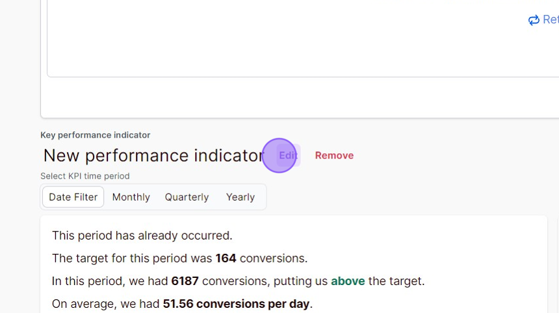Switch KPI period to Yearly
This screenshot has height=313, width=559.
point(240,197)
